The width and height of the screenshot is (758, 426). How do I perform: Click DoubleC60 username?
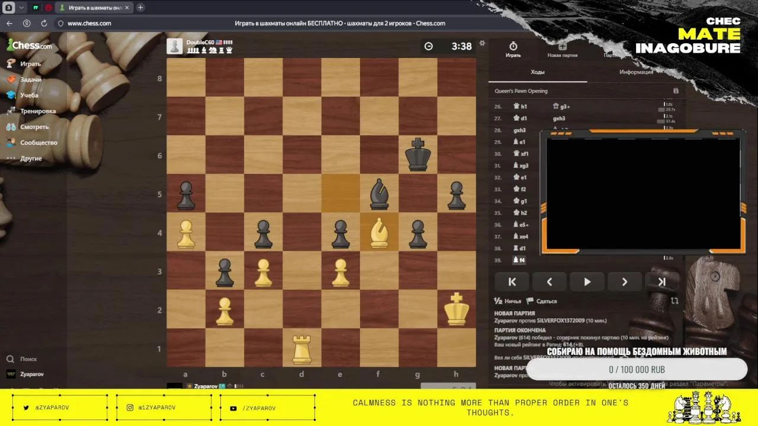200,43
